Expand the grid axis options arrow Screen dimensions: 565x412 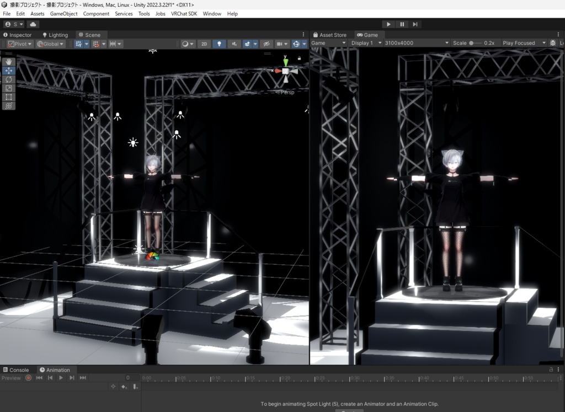(87, 44)
